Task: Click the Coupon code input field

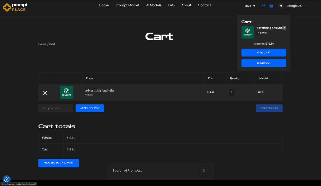Action: point(55,108)
